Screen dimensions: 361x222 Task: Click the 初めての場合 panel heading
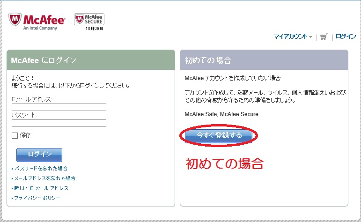[x=208, y=60]
